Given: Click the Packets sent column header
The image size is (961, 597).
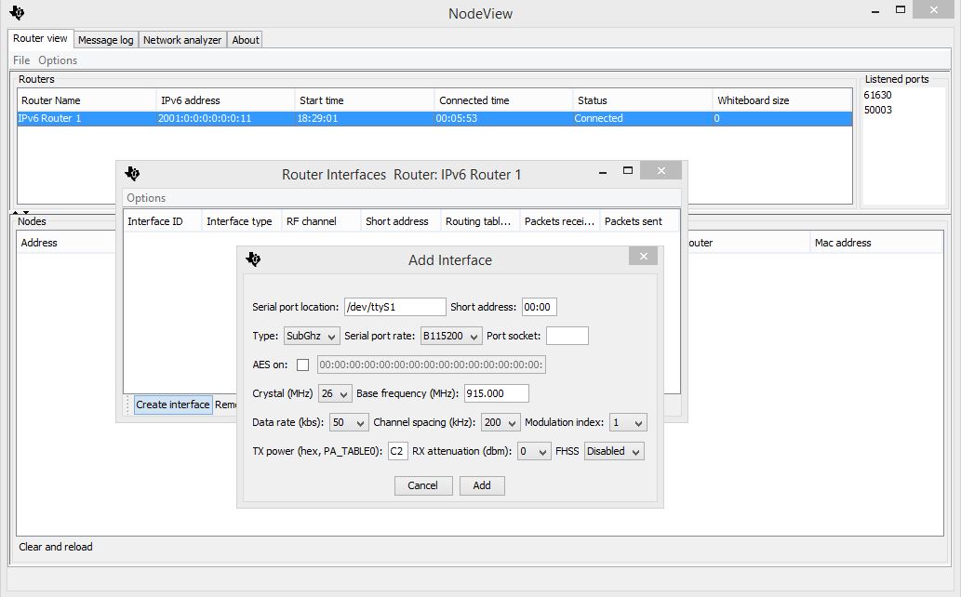Looking at the screenshot, I should pyautogui.click(x=639, y=221).
